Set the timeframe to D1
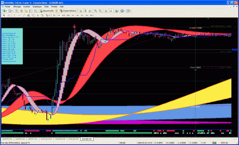The height and width of the screenshot is (145, 239). tap(82, 15)
